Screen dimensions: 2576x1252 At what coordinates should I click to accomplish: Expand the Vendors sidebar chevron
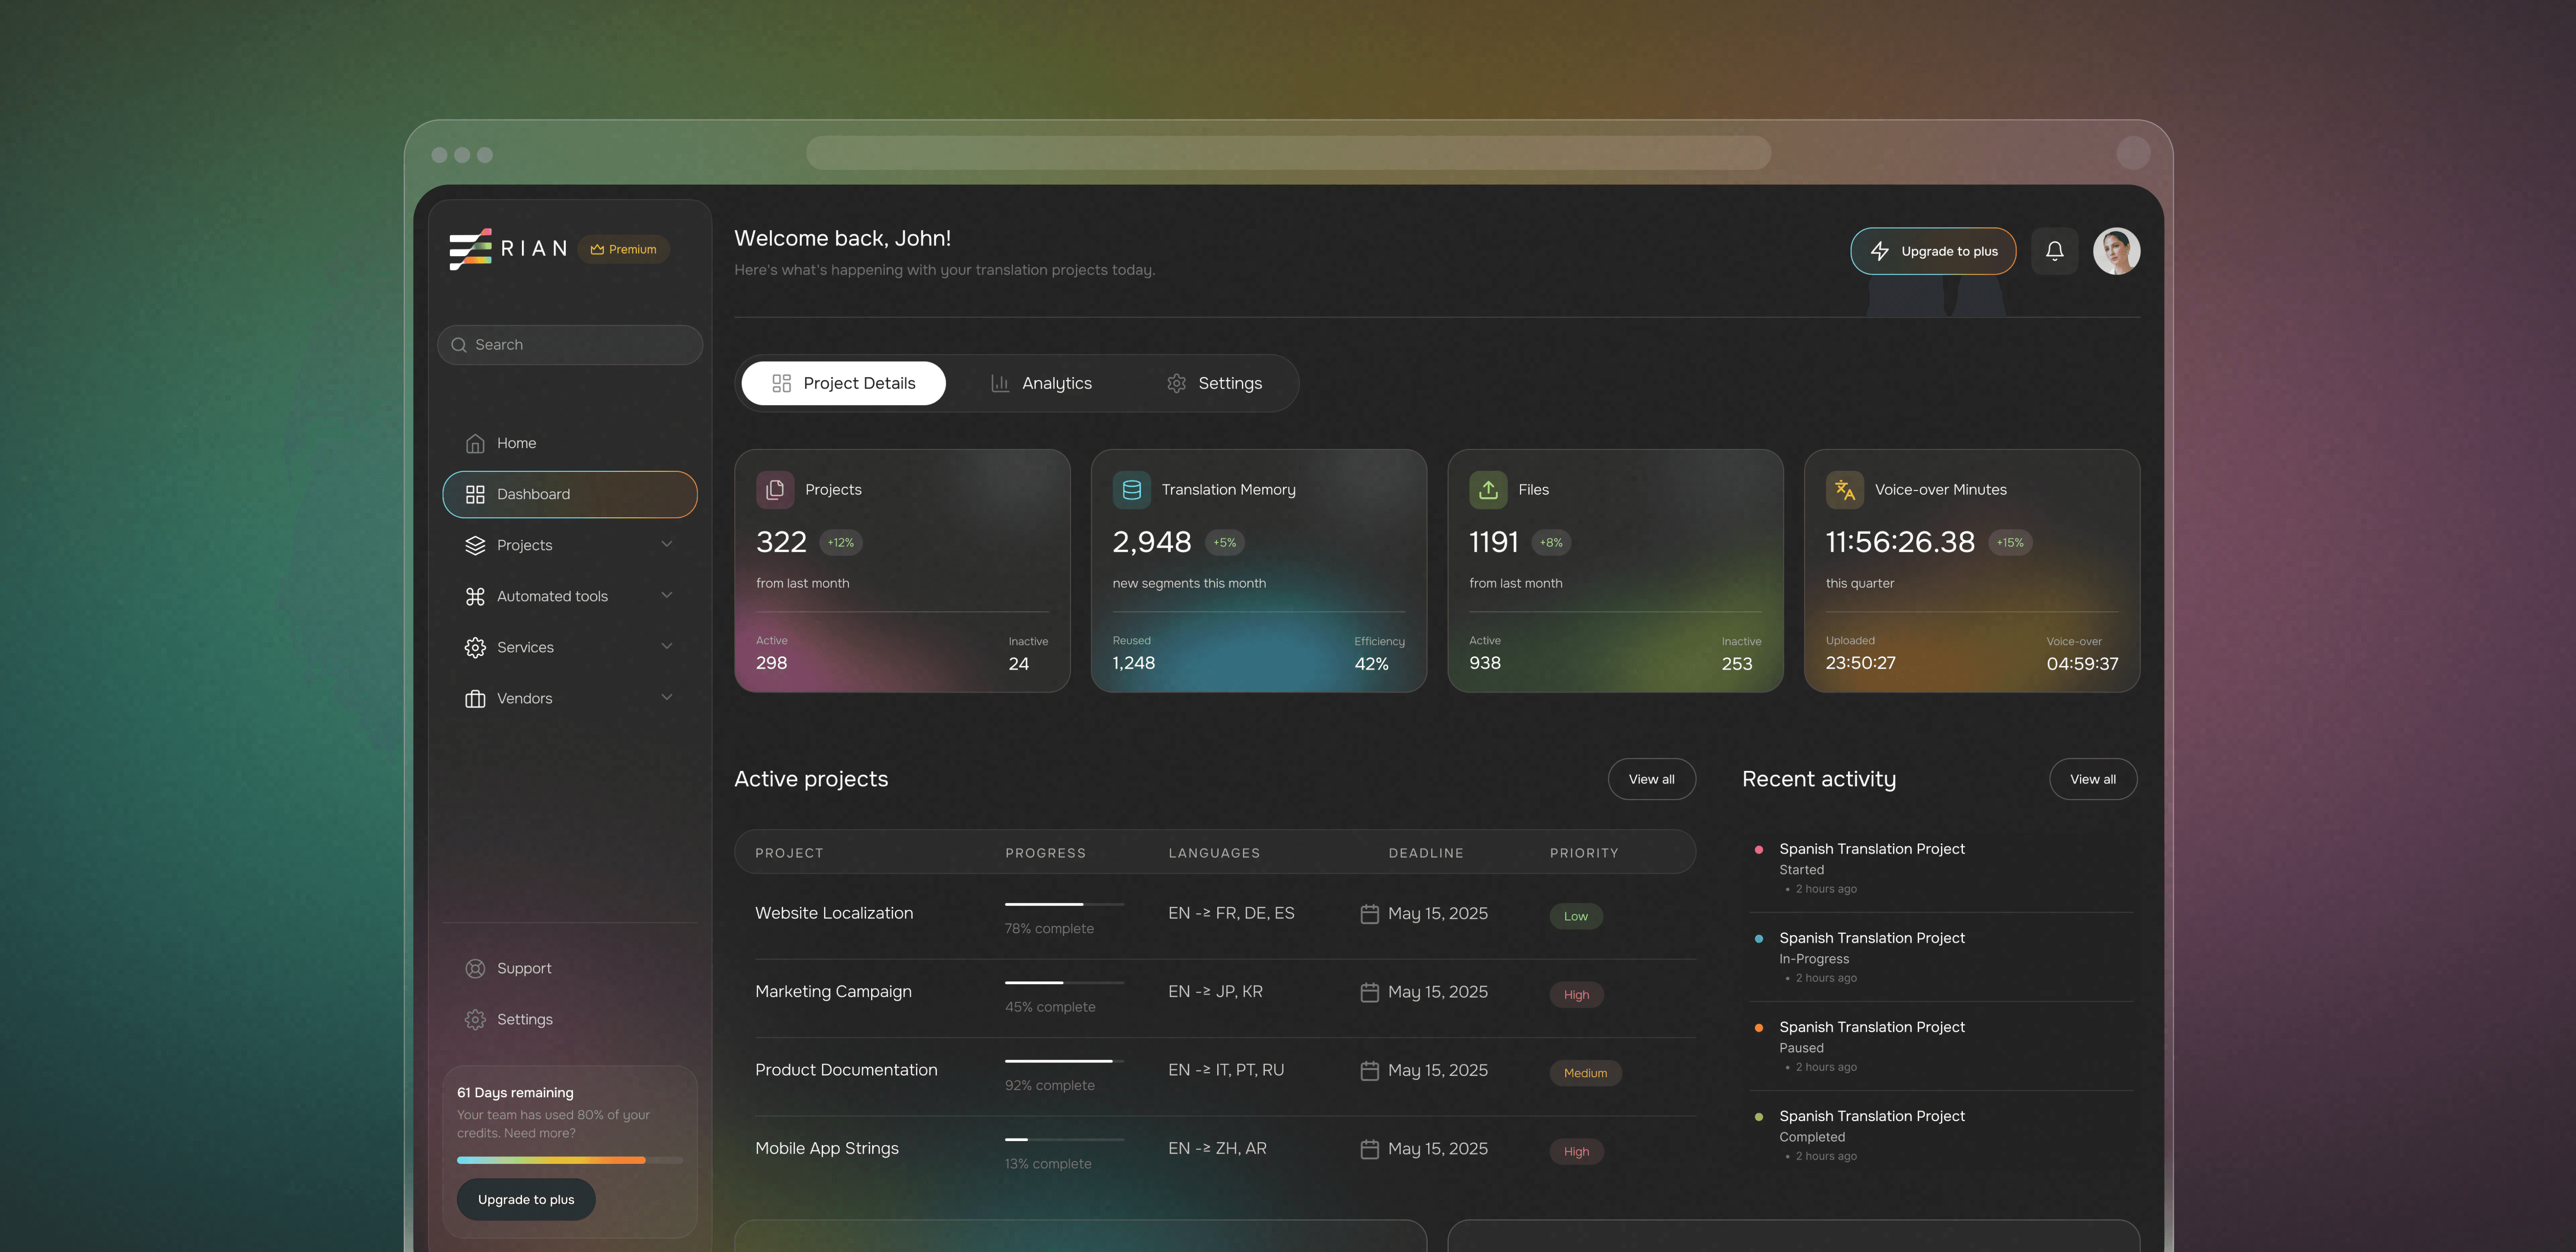point(667,697)
